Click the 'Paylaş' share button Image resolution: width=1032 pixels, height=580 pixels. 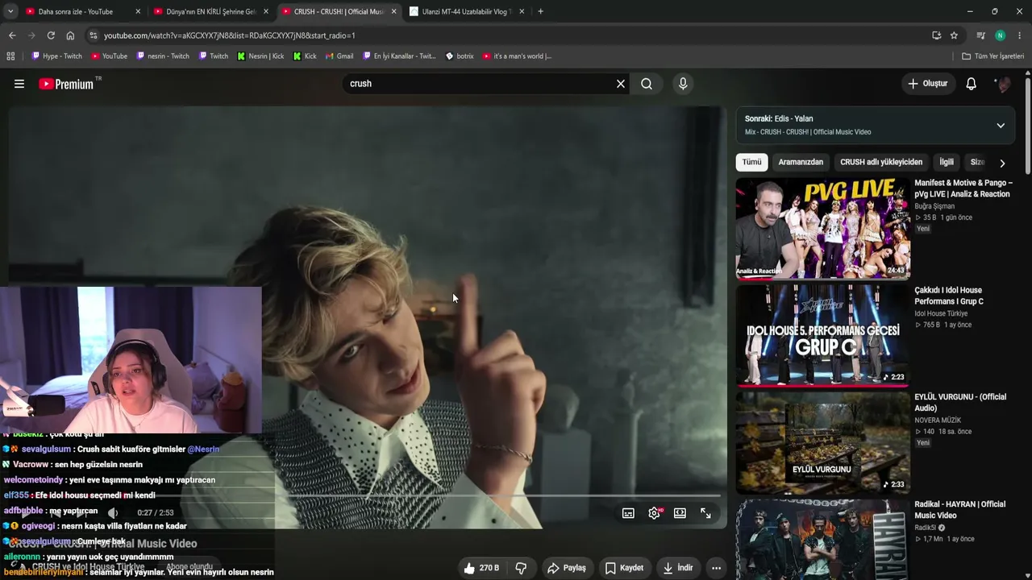click(566, 568)
